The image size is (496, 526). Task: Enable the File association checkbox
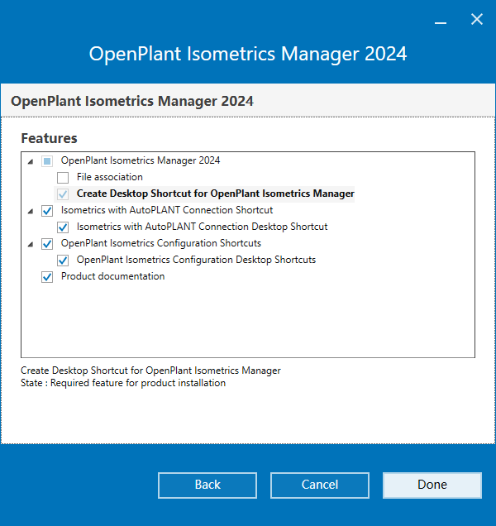tap(63, 178)
